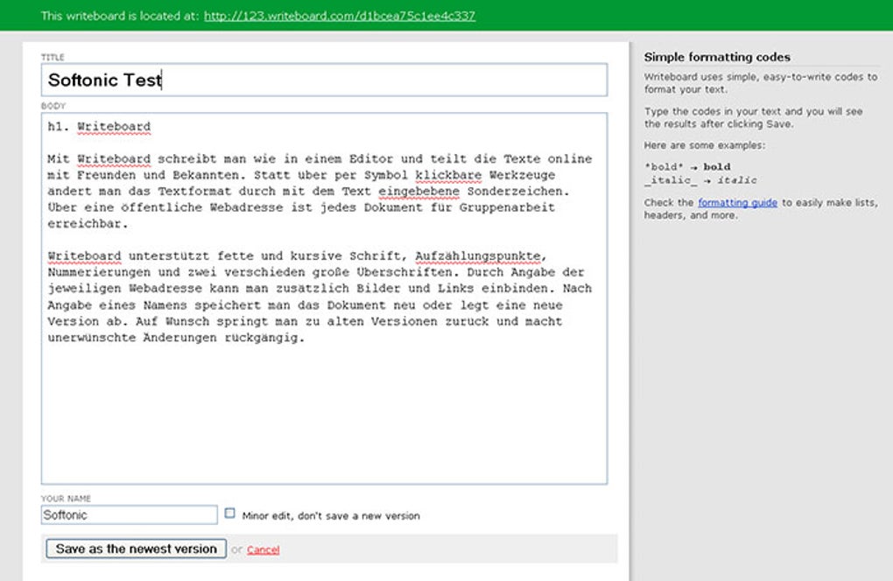The width and height of the screenshot is (893, 581).
Task: Click the misspelled word 'klickbare' in body
Action: 448,175
